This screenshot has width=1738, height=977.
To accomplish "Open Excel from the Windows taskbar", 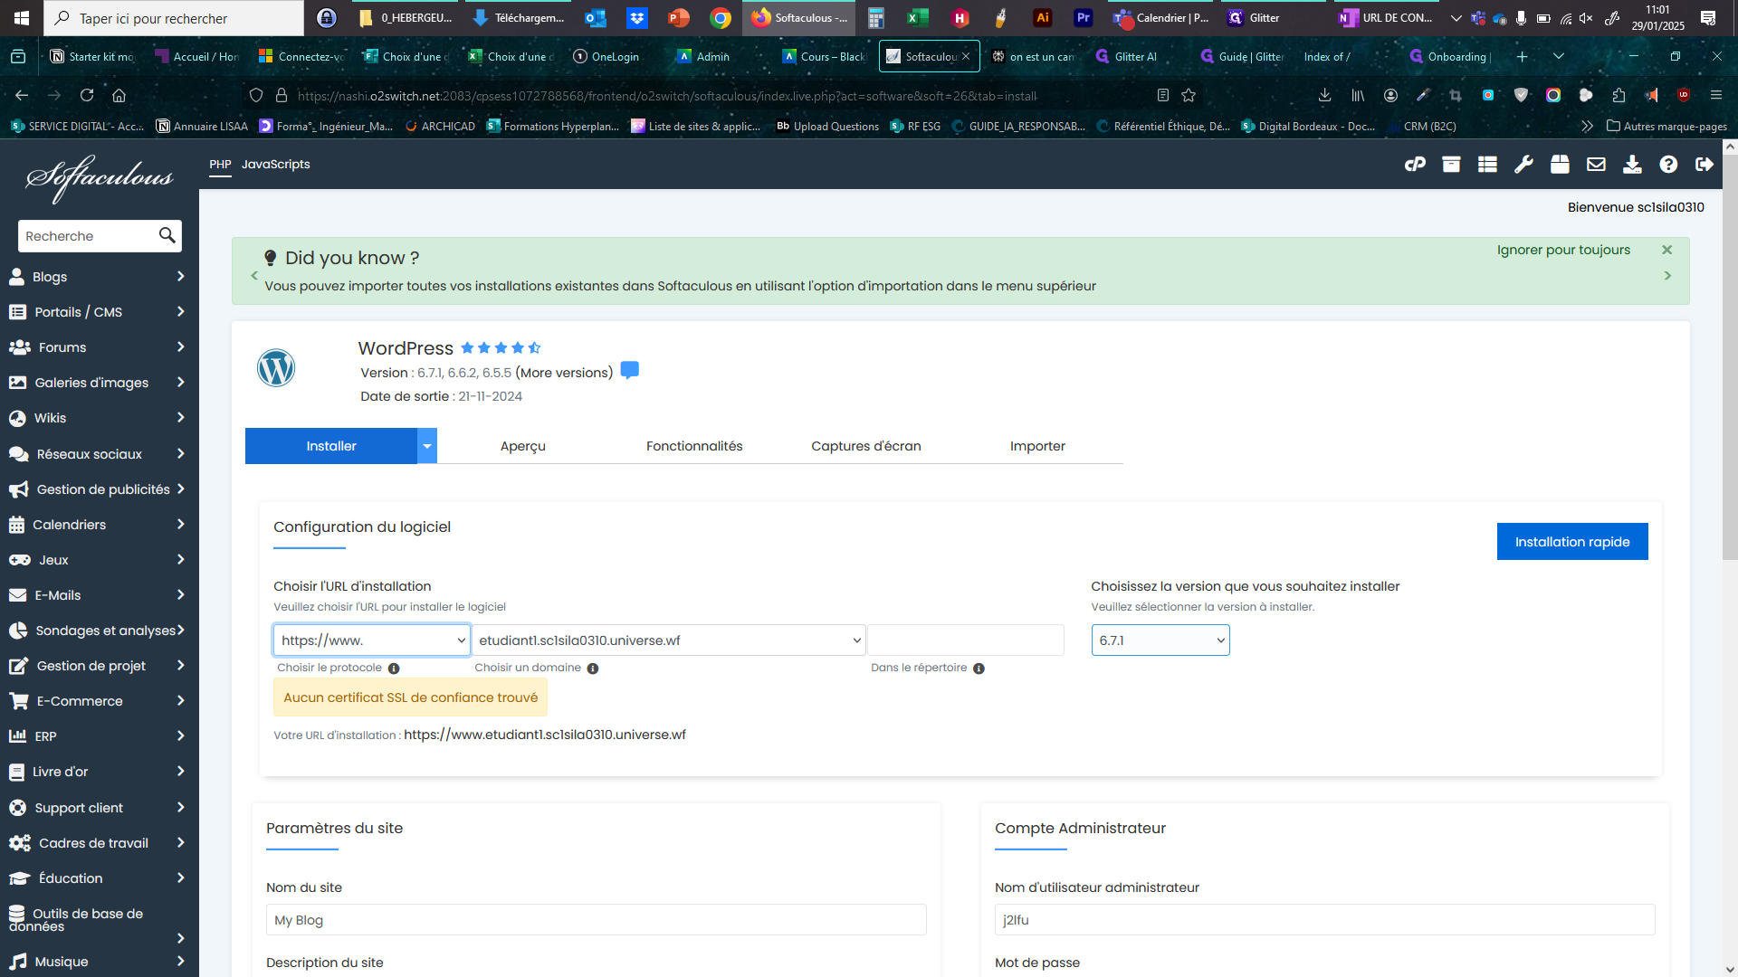I will [x=918, y=17].
